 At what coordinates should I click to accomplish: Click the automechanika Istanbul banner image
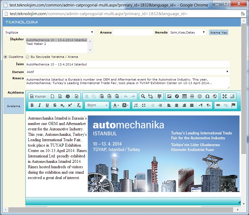click(x=164, y=154)
